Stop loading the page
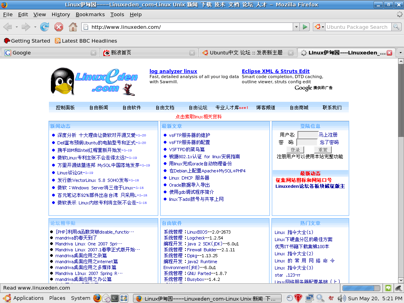This screenshot has height=303, width=404. coord(59,27)
